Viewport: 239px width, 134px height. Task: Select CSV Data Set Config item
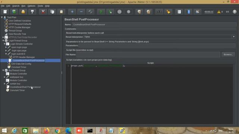pyautogui.click(x=21, y=64)
